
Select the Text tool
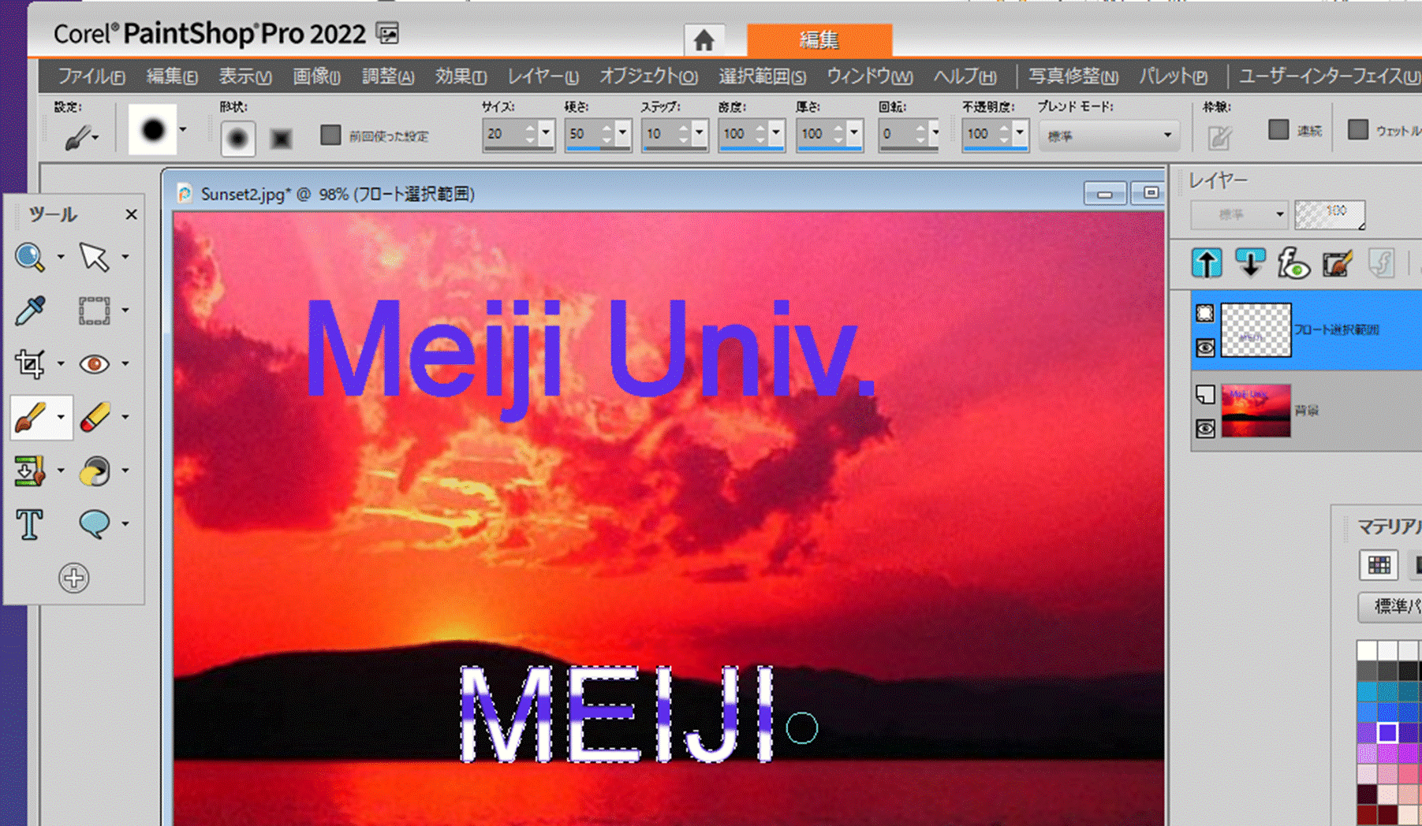click(30, 524)
